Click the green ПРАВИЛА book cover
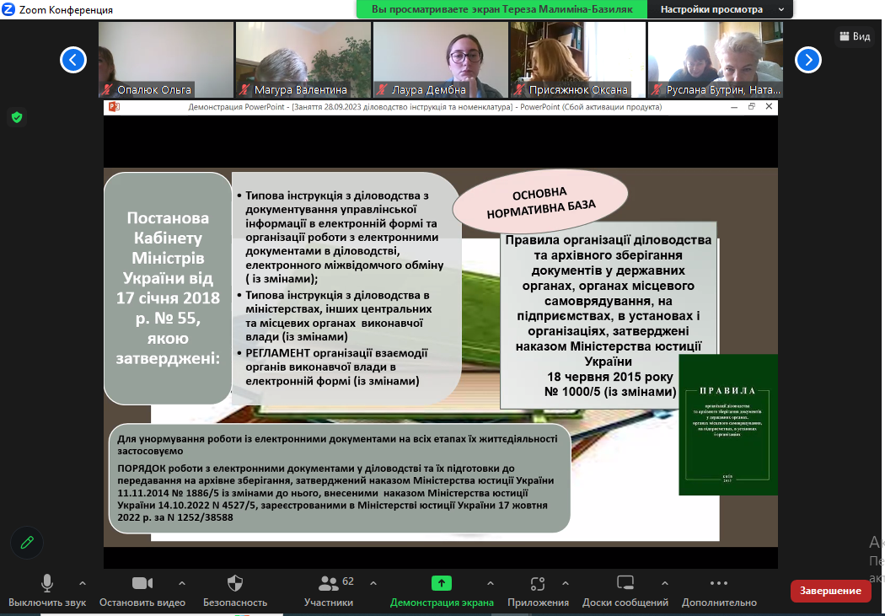 (728, 425)
